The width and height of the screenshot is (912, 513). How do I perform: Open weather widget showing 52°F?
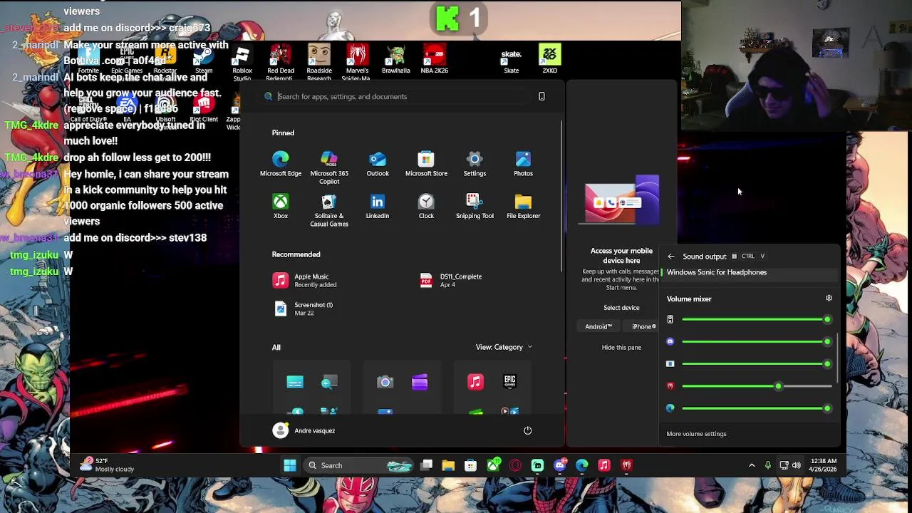[108, 465]
